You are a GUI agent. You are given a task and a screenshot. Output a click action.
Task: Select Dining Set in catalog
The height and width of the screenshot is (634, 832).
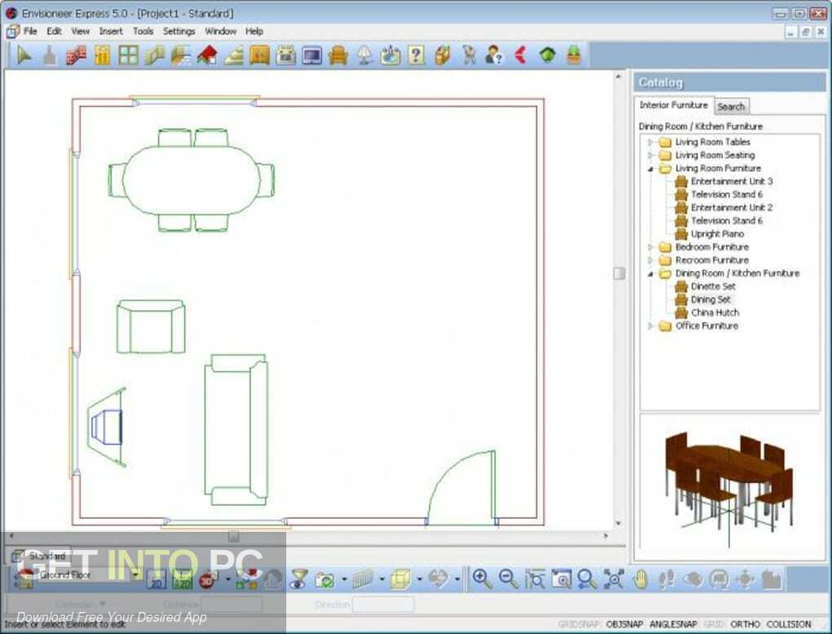pyautogui.click(x=710, y=299)
